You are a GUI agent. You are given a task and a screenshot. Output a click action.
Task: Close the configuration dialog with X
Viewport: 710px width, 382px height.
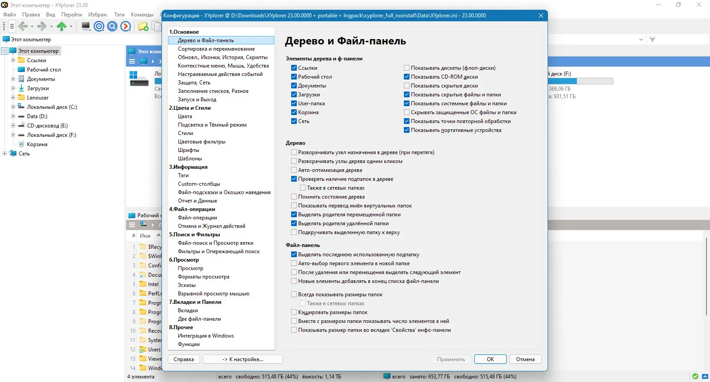point(541,16)
